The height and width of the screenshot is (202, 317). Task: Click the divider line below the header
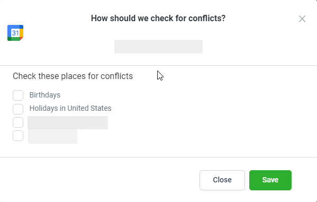(159, 65)
